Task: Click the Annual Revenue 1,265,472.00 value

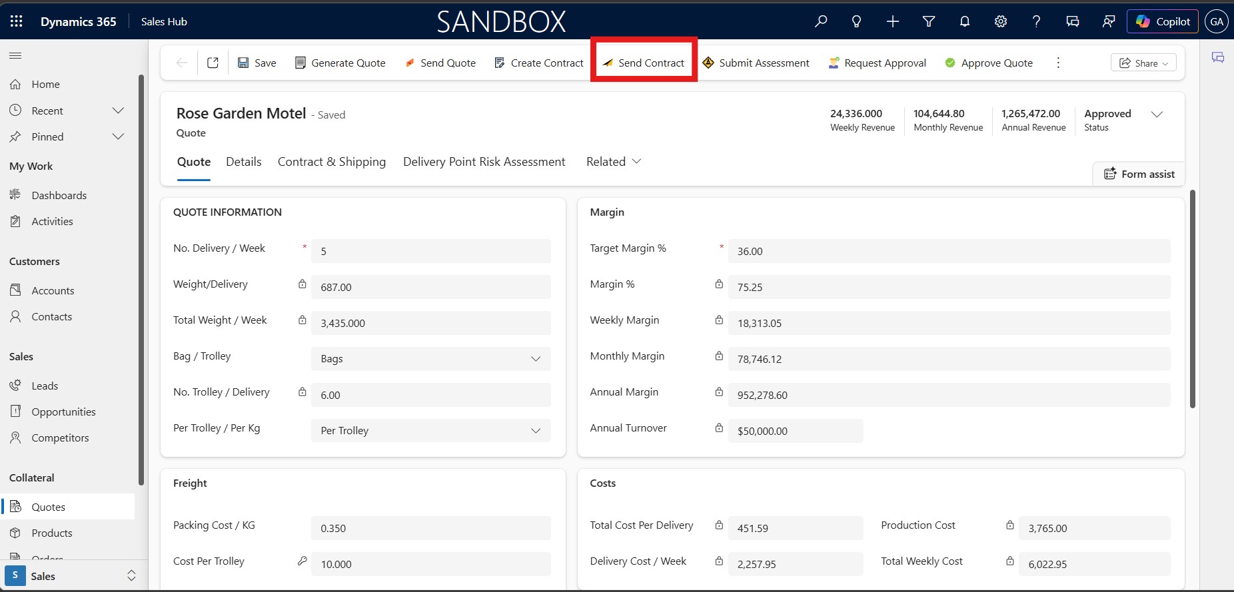Action: pos(1031,114)
